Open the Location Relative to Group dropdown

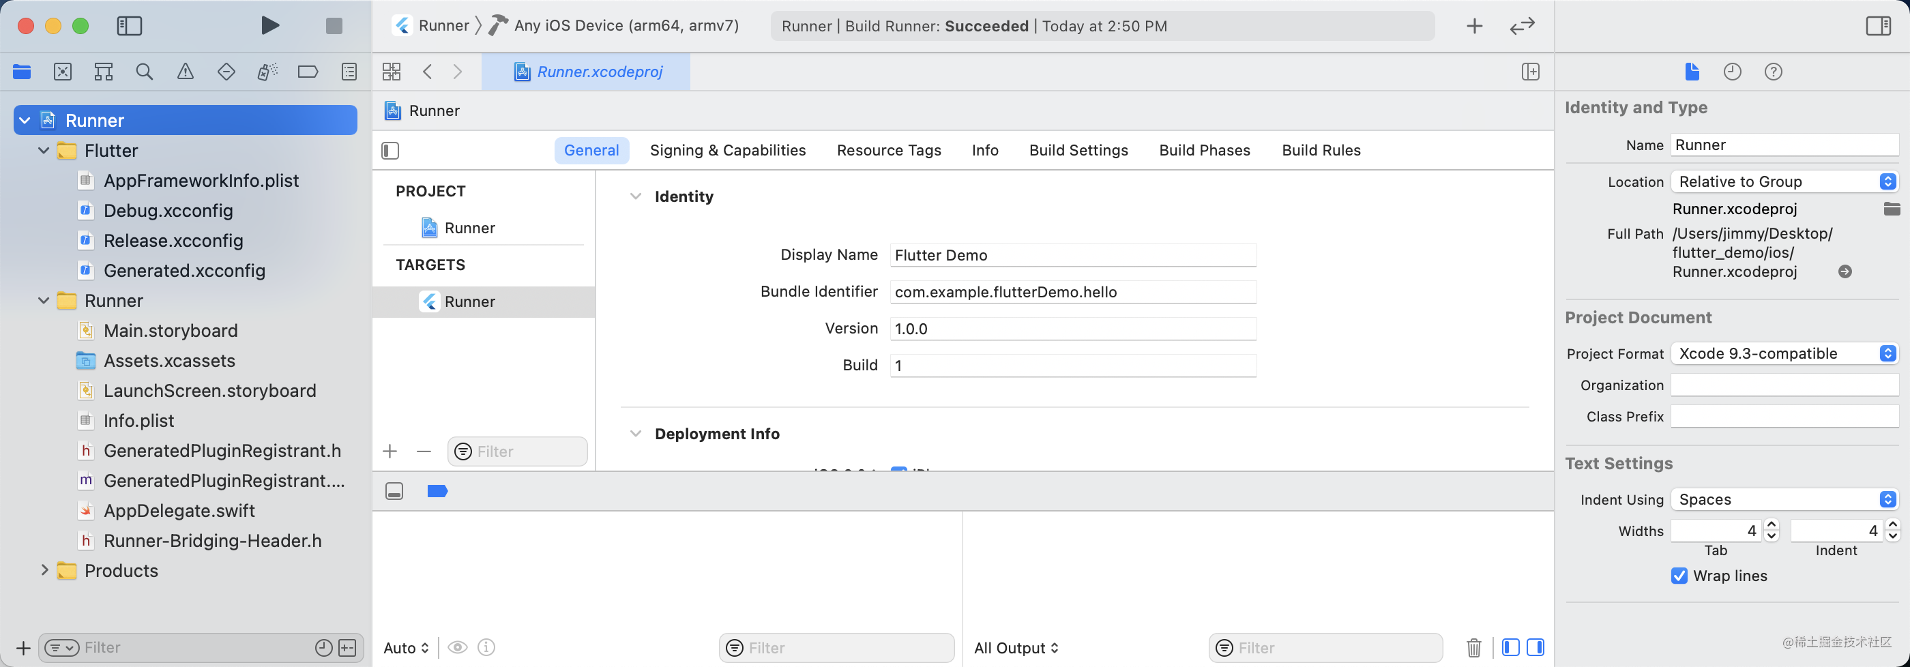1784,181
